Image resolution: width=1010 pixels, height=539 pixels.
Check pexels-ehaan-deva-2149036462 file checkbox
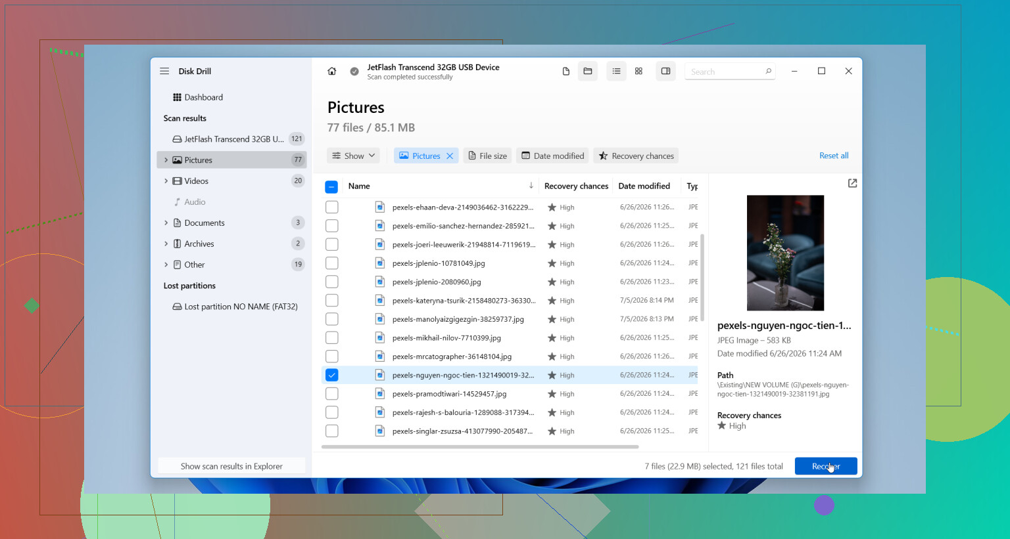point(332,207)
